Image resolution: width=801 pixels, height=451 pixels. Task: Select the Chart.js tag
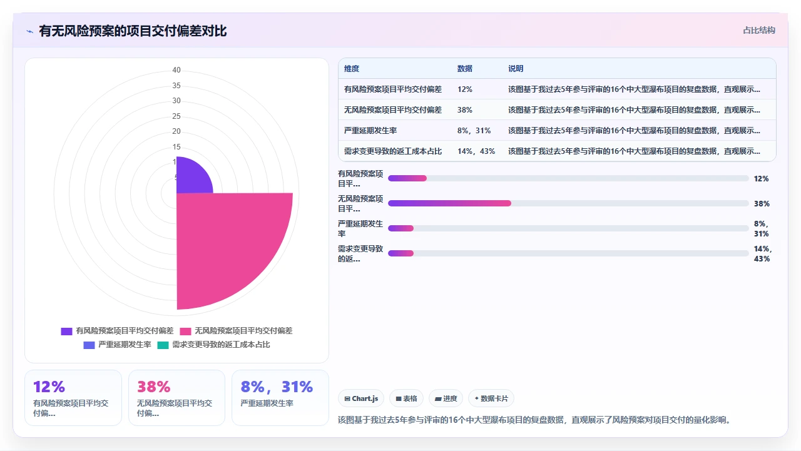tap(361, 398)
